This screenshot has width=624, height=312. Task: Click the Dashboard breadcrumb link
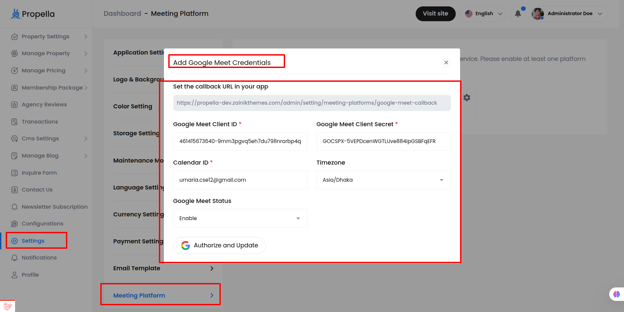pos(122,13)
